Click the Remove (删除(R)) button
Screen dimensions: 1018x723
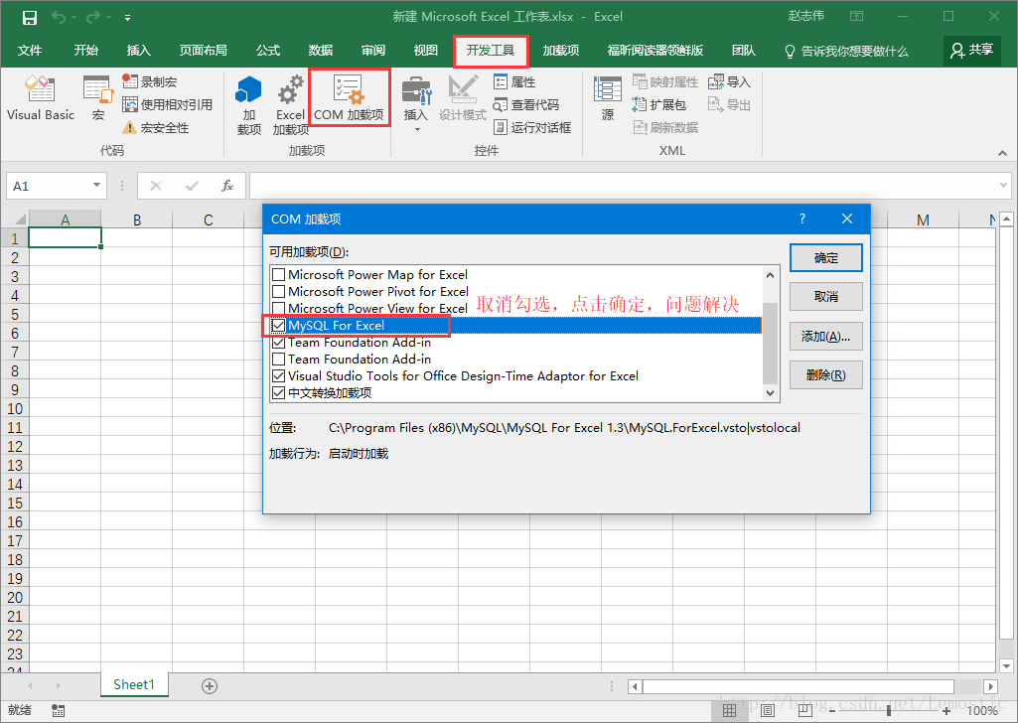pyautogui.click(x=826, y=375)
